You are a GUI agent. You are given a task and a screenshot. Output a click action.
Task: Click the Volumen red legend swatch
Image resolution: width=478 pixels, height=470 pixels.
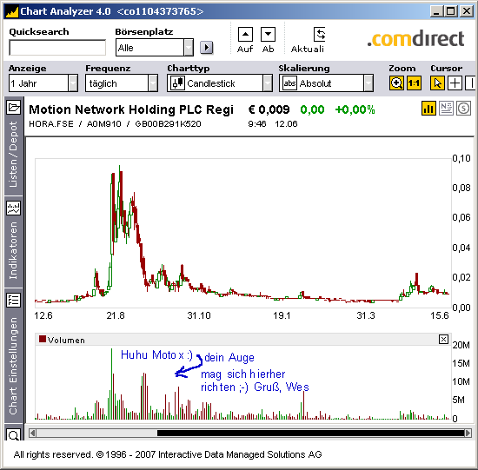tap(43, 339)
